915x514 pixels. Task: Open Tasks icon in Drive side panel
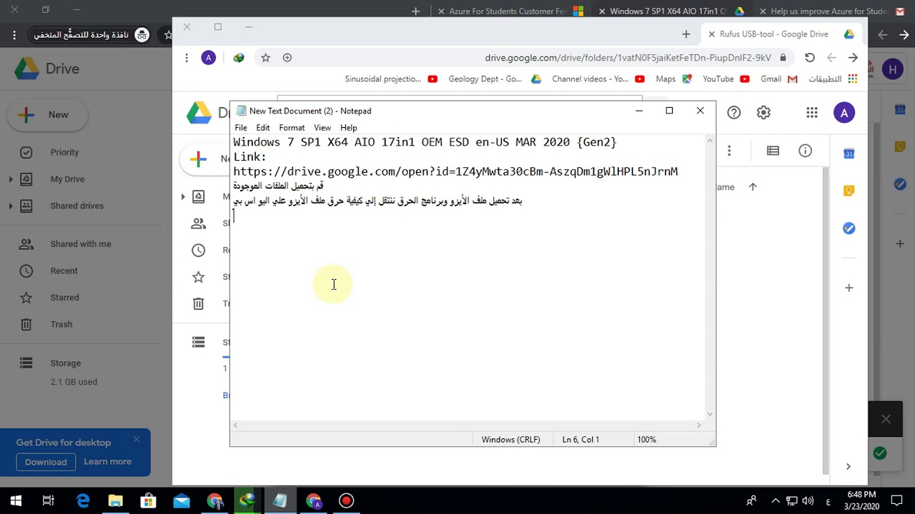pyautogui.click(x=849, y=228)
